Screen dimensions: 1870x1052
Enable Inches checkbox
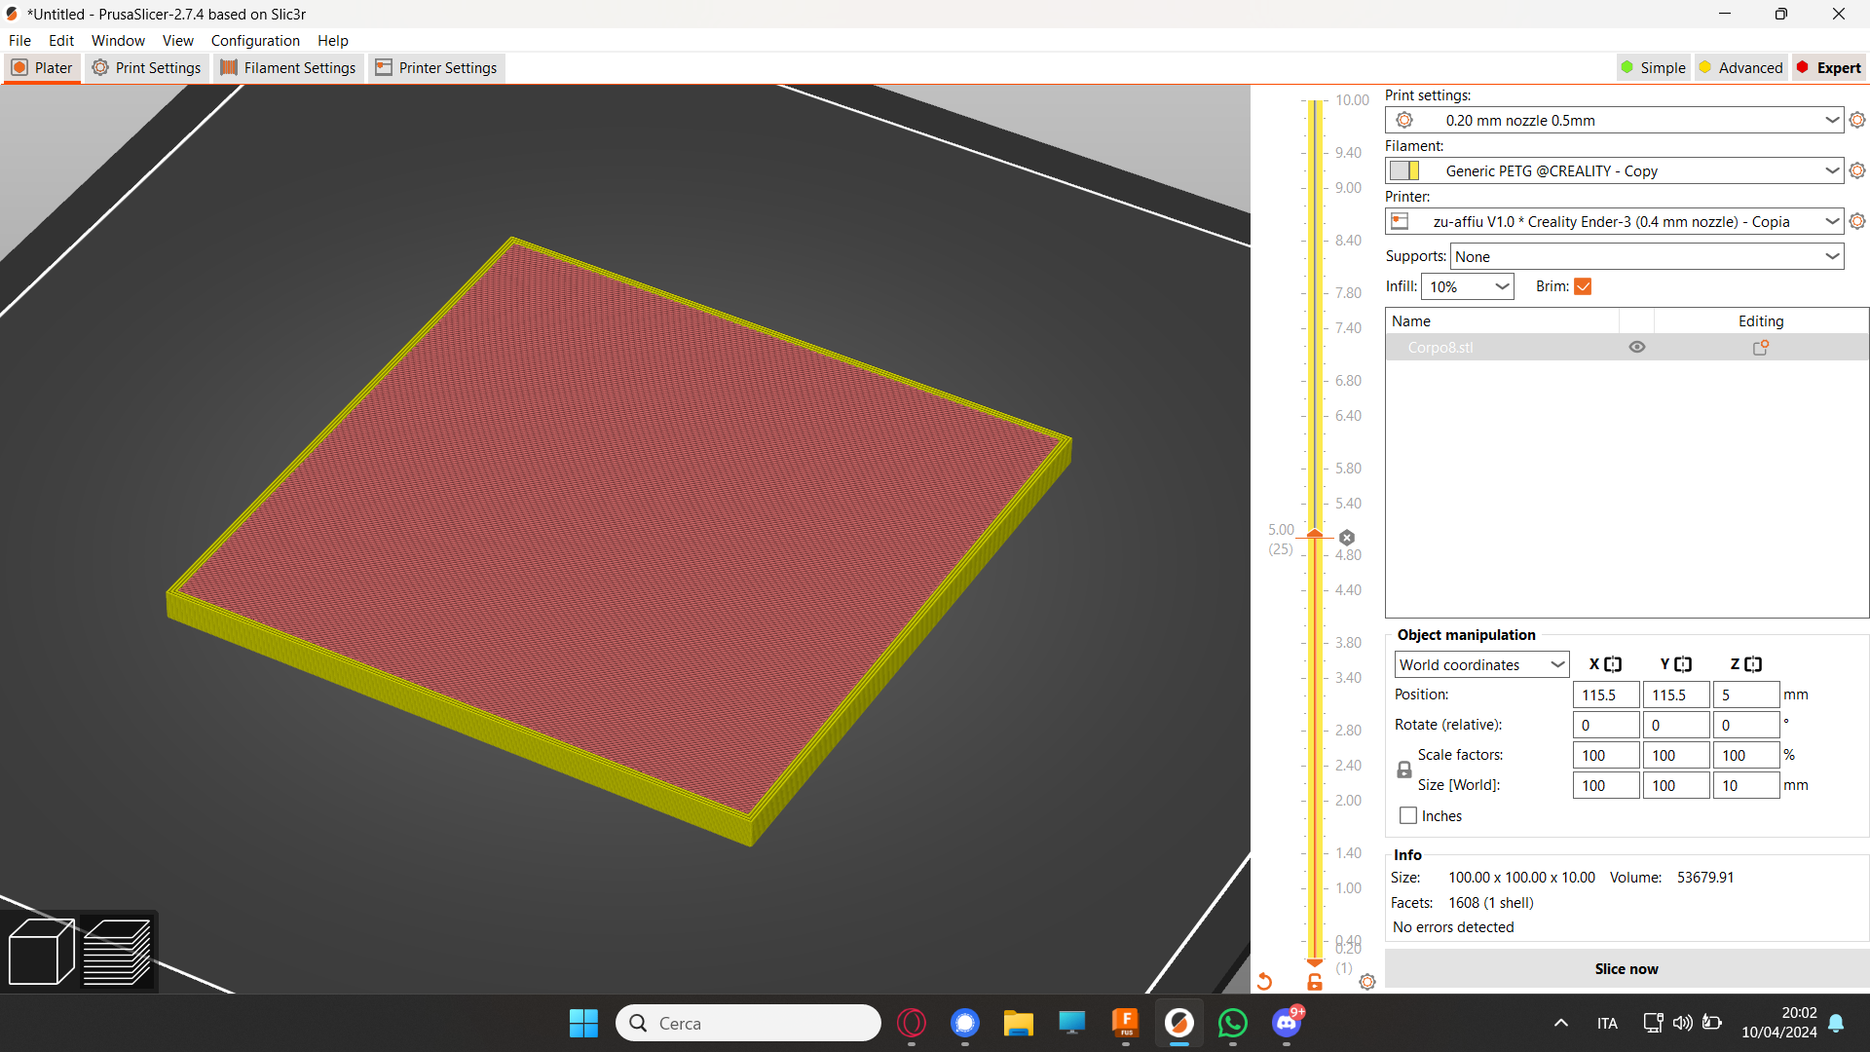(x=1405, y=815)
